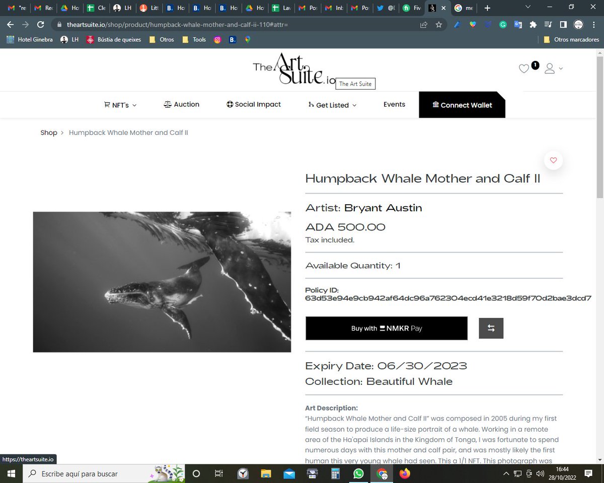The image size is (604, 483).
Task: Open the Otros bookmark folder
Action: click(x=161, y=39)
